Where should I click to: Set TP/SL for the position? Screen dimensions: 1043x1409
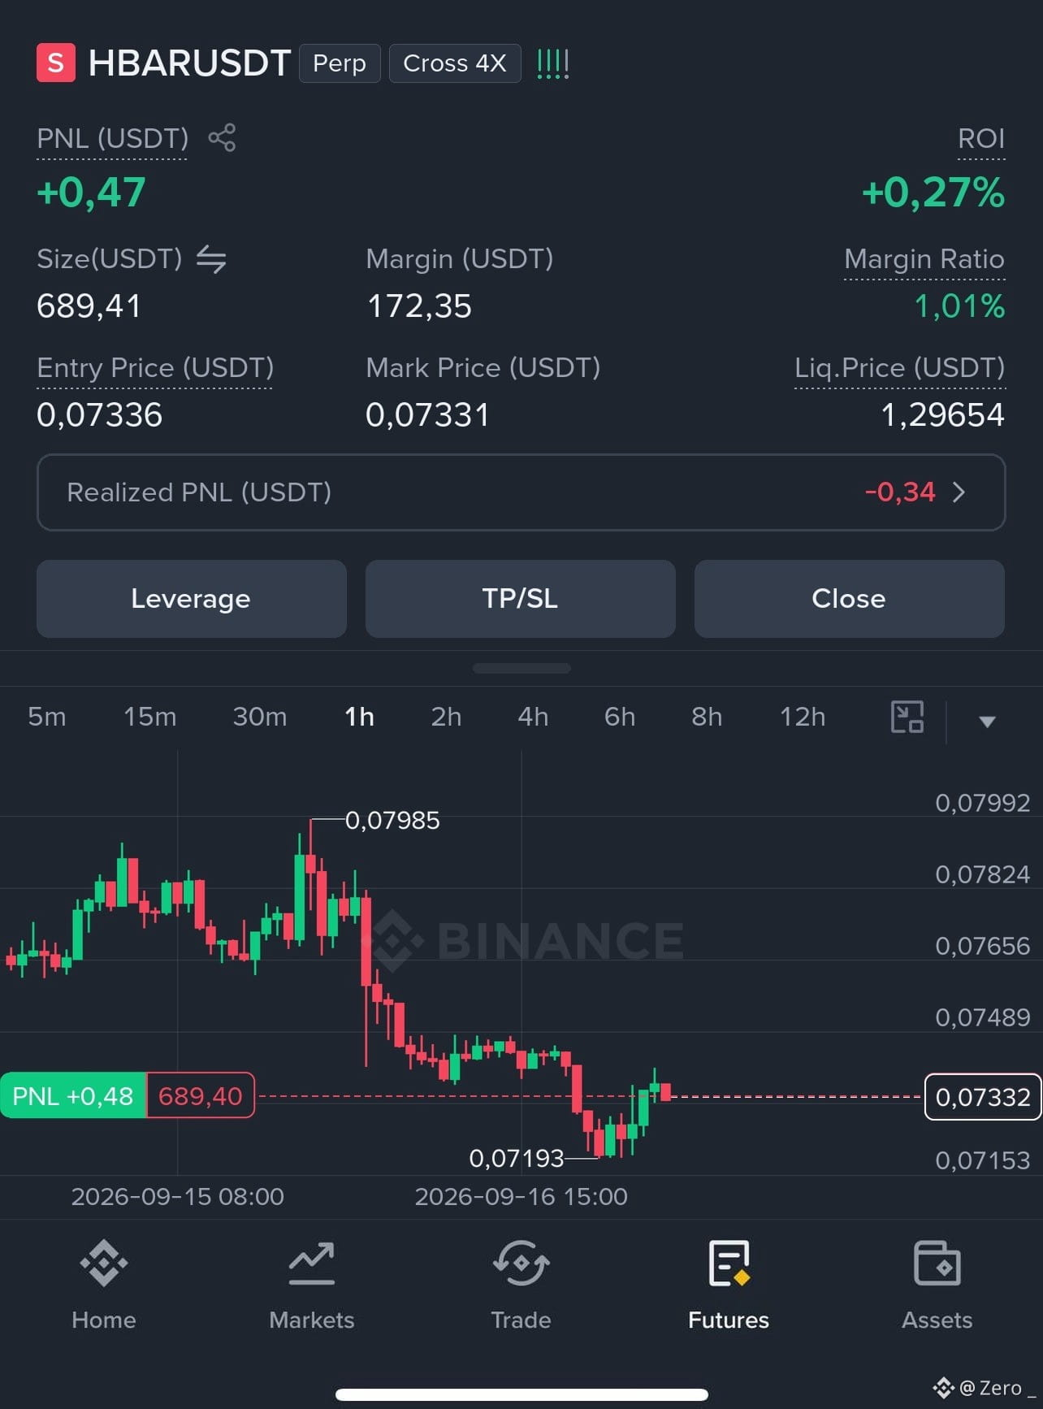pos(521,599)
